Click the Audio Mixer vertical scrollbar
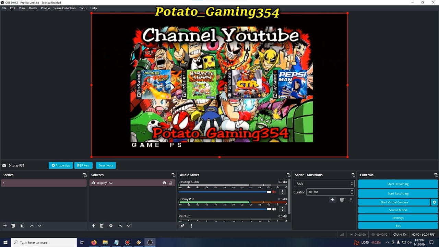 click(289, 196)
